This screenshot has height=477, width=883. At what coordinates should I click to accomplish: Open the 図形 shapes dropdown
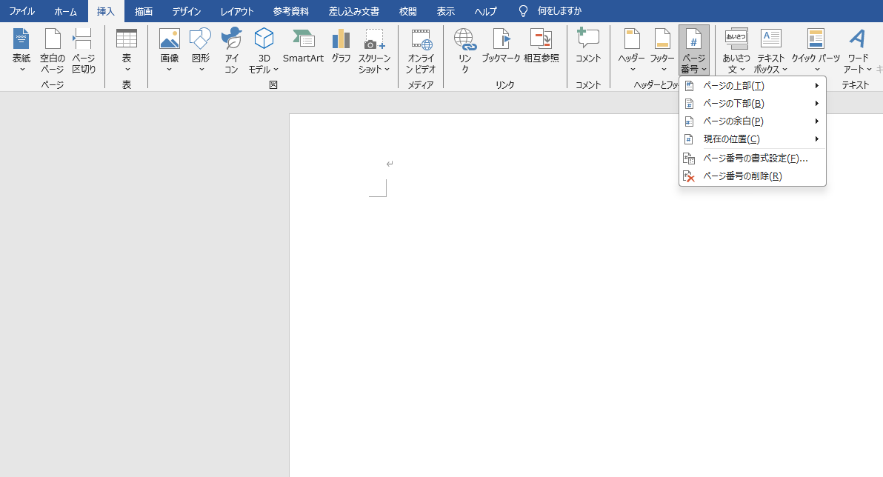[201, 50]
